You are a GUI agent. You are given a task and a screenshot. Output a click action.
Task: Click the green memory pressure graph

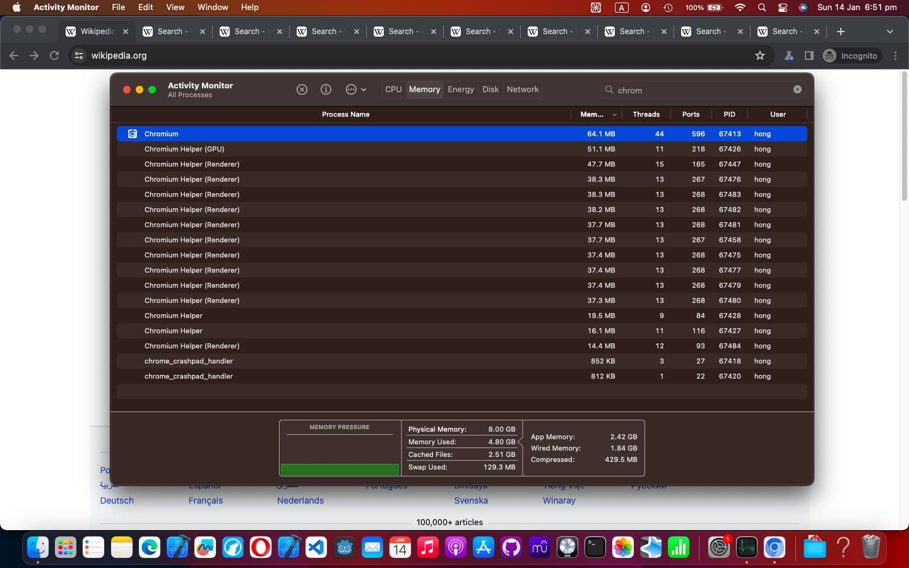coord(340,470)
